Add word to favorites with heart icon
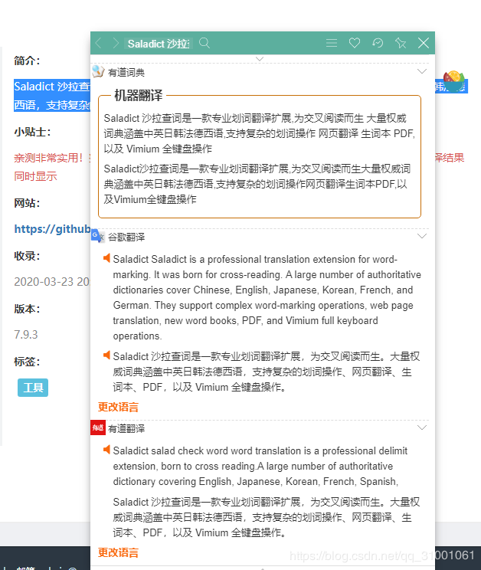The width and height of the screenshot is (481, 570). tap(355, 43)
